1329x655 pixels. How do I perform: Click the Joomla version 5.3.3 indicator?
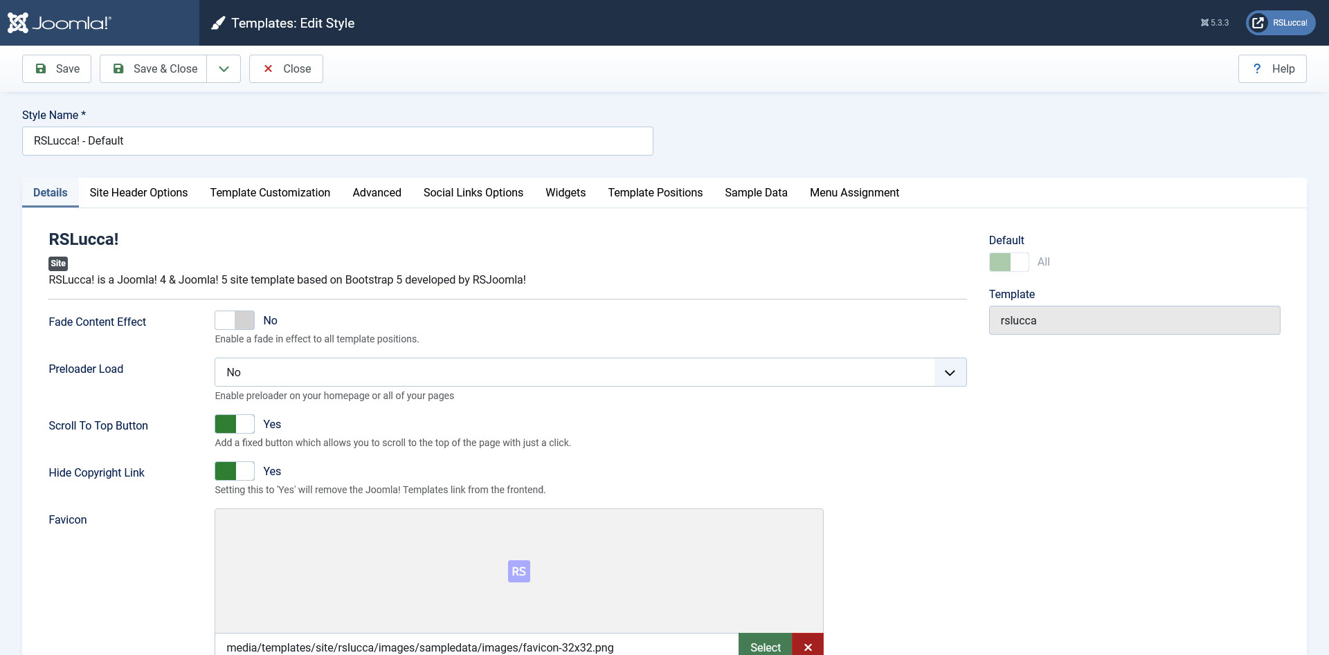click(x=1215, y=23)
